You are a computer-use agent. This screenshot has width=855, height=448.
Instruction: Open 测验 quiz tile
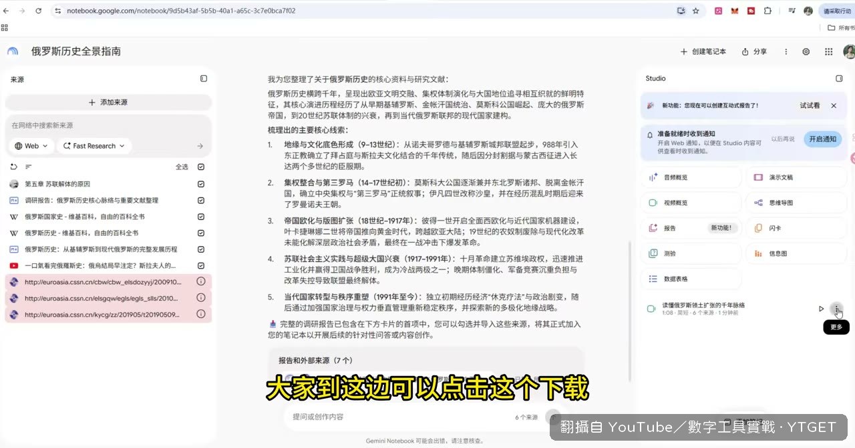(691, 253)
